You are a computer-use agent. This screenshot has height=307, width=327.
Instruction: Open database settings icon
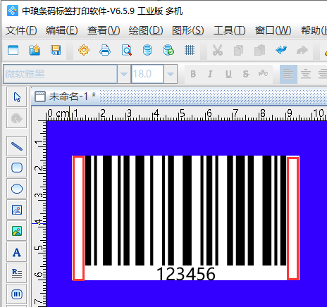click(147, 50)
